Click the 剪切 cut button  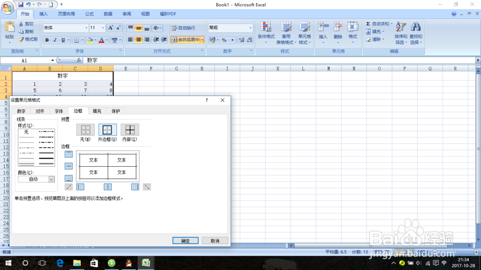click(x=26, y=24)
